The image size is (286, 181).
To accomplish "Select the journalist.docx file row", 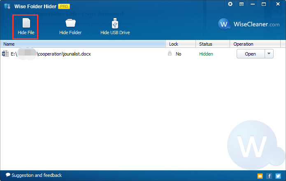I will coord(143,54).
